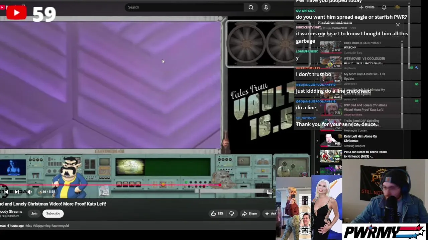Join the Doody Streams channel membership

(34, 213)
